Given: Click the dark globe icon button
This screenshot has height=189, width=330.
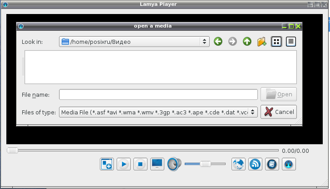Looking at the screenshot, I should pyautogui.click(x=272, y=164).
